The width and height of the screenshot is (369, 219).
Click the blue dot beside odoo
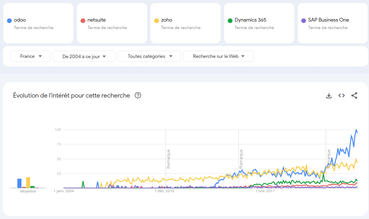pos(9,21)
